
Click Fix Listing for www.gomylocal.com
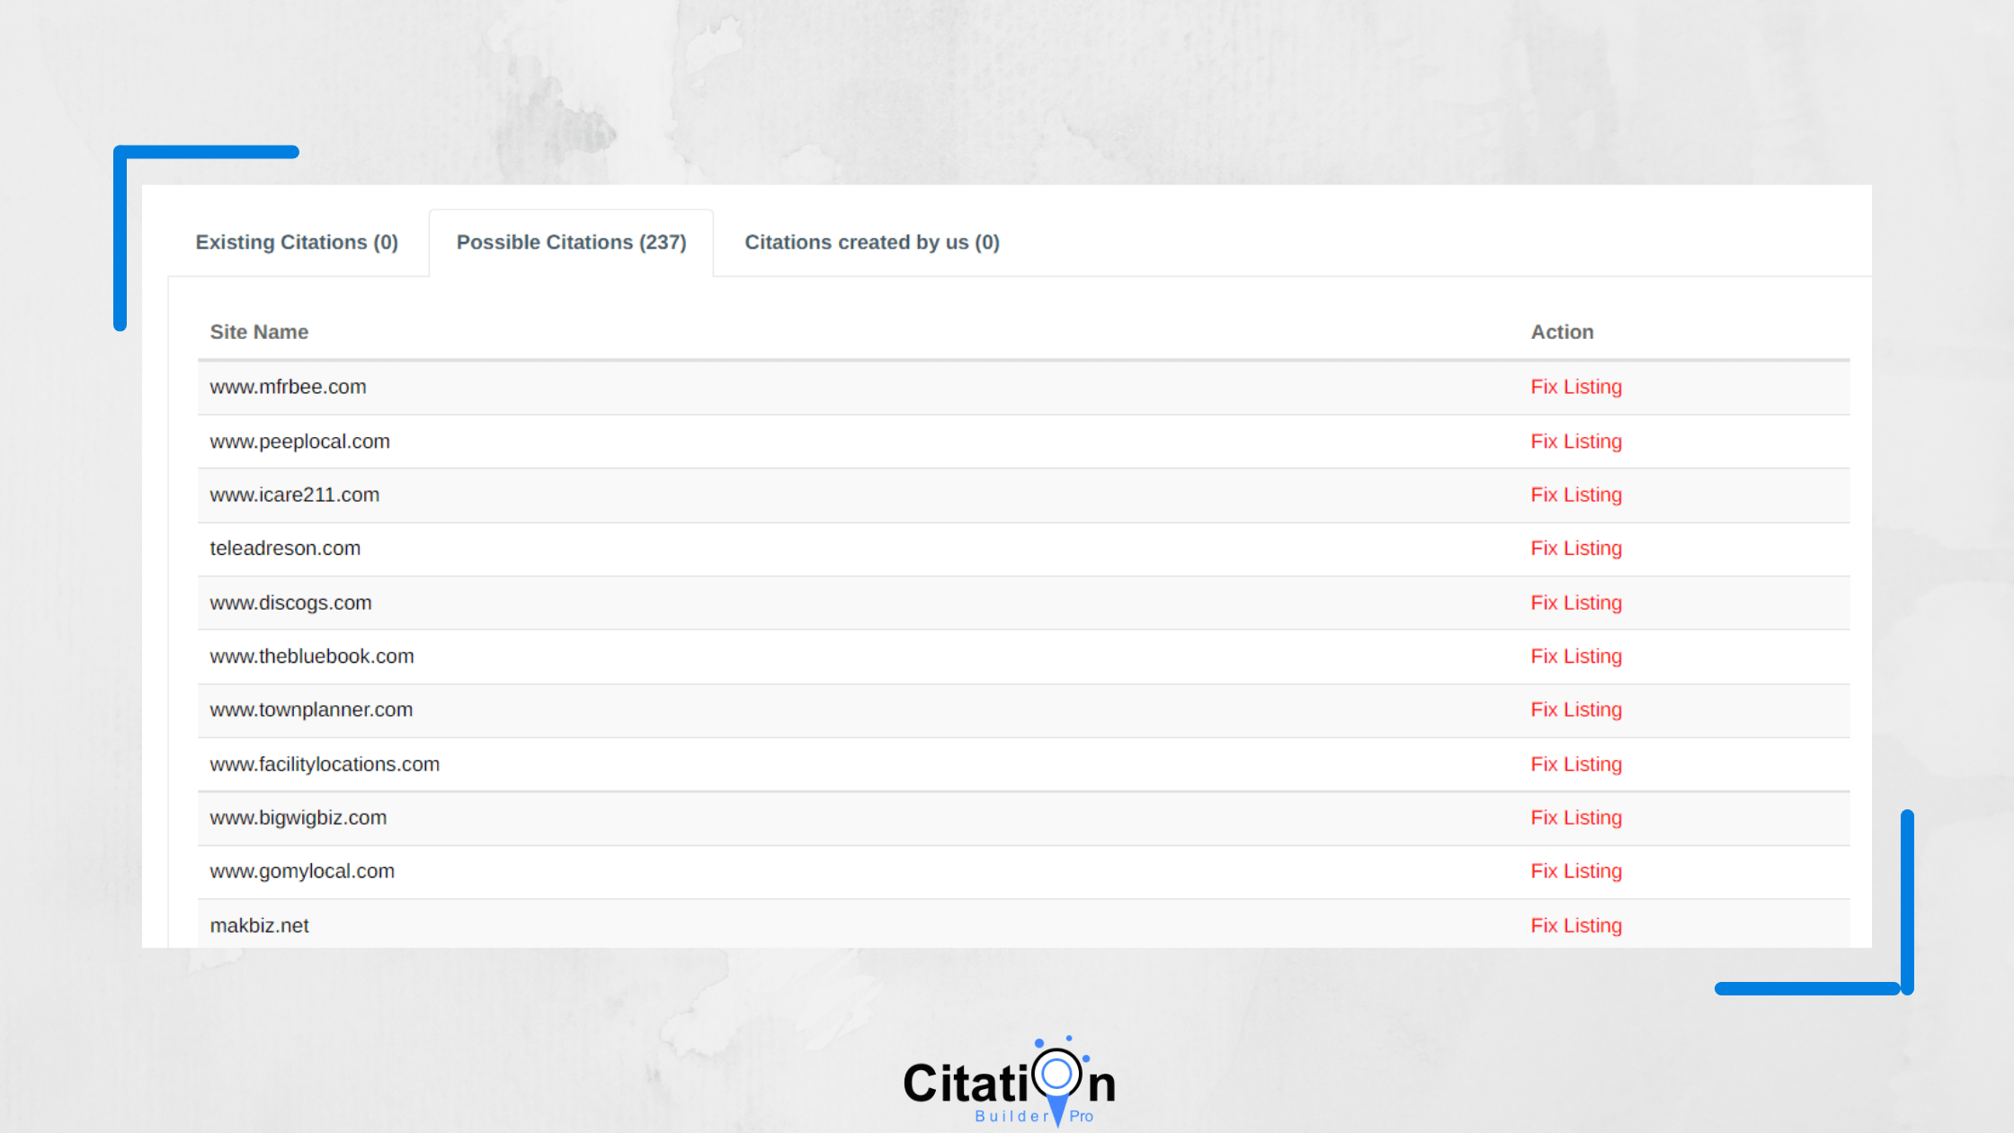[x=1575, y=870]
